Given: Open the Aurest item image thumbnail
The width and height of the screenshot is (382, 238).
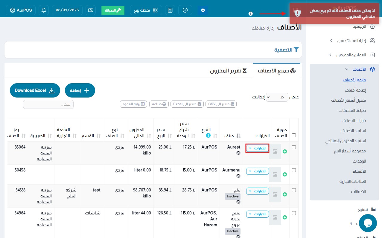Looking at the screenshot, I should pyautogui.click(x=275, y=152).
